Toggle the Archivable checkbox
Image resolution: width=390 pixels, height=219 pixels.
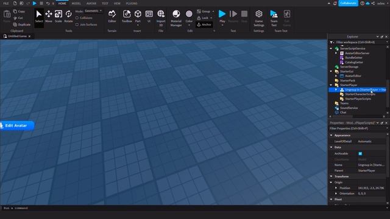(360, 153)
